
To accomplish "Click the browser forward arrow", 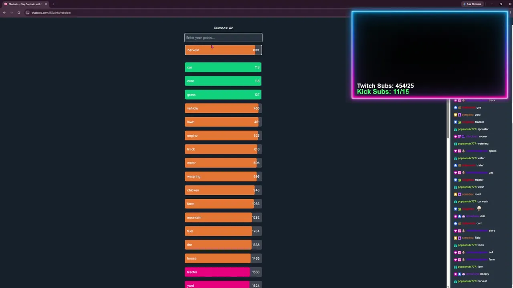I will 11,12.
